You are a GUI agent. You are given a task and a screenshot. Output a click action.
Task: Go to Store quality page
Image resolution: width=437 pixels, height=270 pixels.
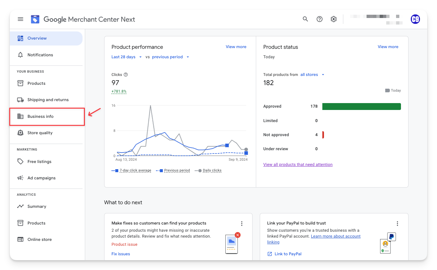tap(40, 133)
